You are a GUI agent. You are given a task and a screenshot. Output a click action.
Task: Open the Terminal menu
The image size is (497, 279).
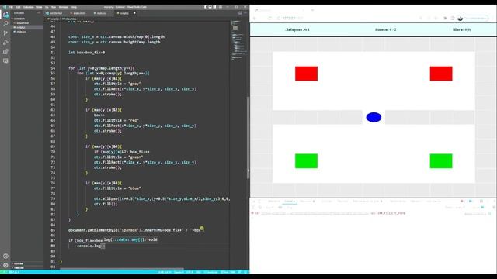coord(64,7)
